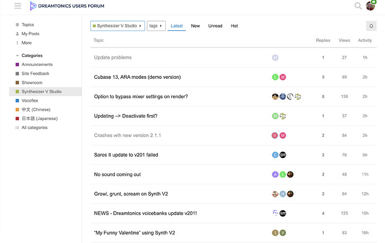
Task: Open scales avatar on Option to bypass mixer topic
Action: pyautogui.click(x=298, y=97)
